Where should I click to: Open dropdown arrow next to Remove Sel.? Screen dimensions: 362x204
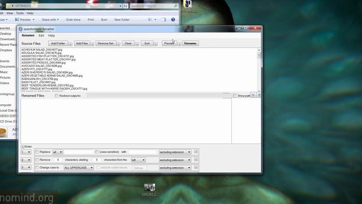click(x=118, y=44)
